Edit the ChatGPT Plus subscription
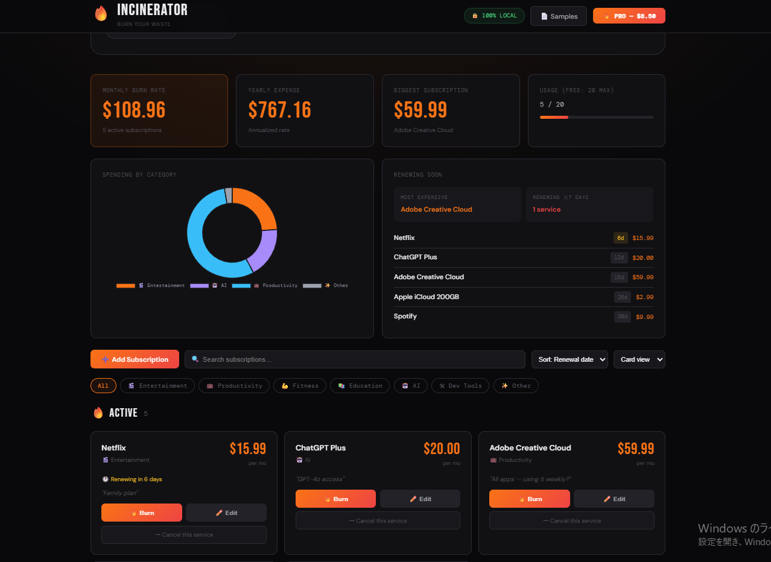The width and height of the screenshot is (771, 562). pyautogui.click(x=420, y=499)
